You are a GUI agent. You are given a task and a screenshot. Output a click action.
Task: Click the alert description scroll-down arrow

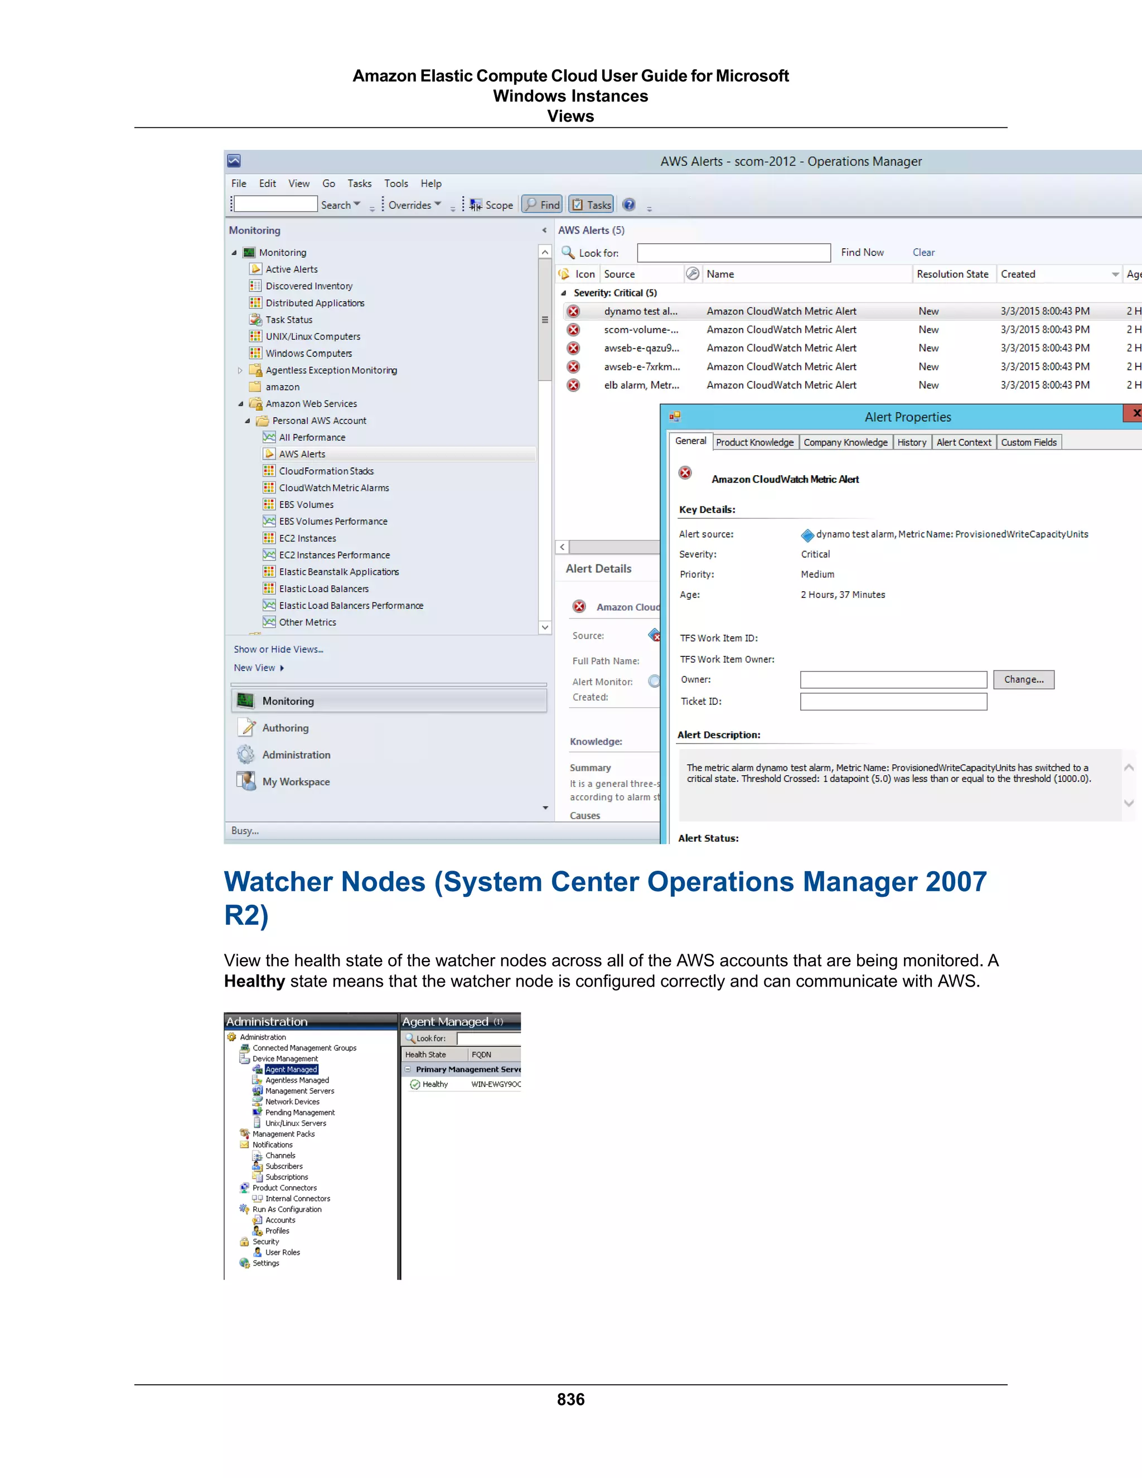(x=1129, y=803)
